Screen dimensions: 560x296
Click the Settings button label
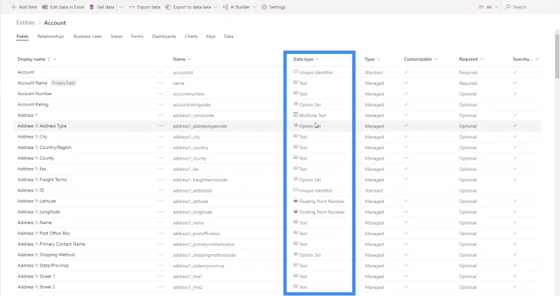tap(277, 7)
